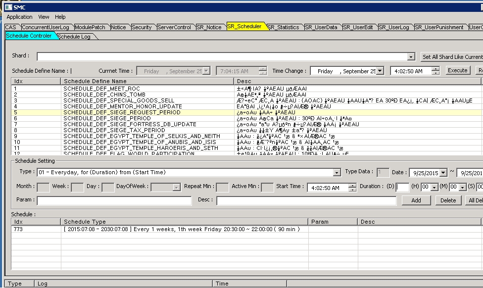This screenshot has width=483, height=288.
Task: Click the Param text input field
Action: pyautogui.click(x=114, y=201)
